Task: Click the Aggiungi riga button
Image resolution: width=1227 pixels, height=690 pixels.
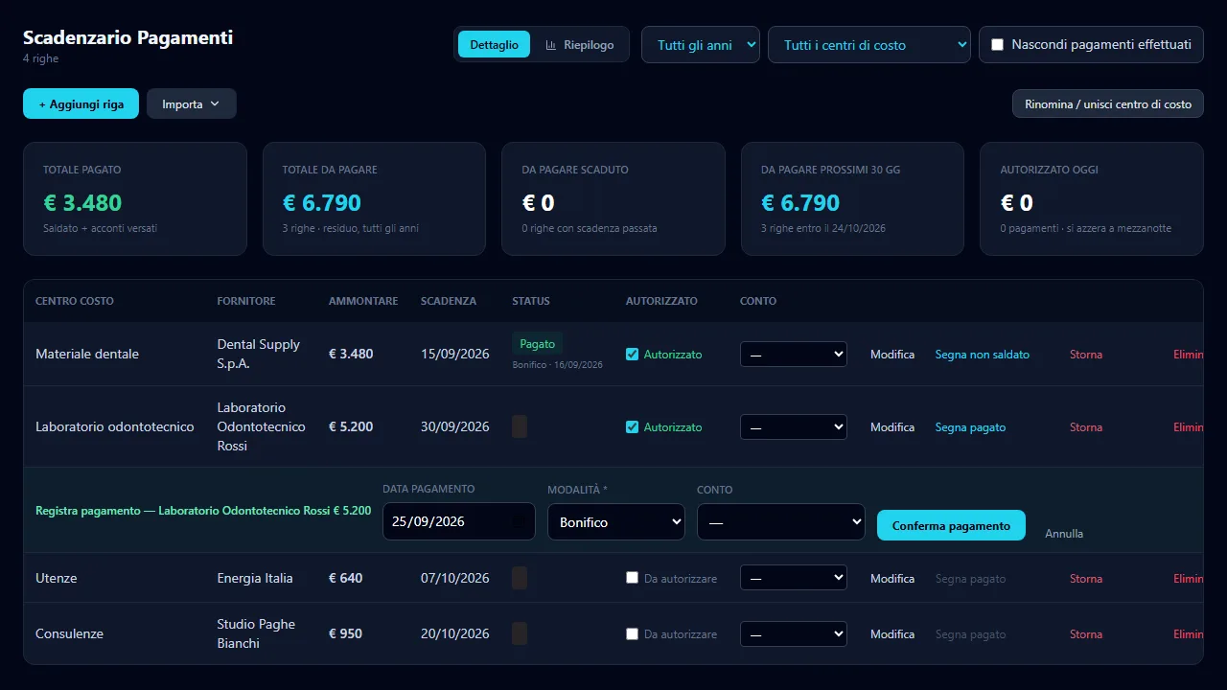Action: (81, 103)
